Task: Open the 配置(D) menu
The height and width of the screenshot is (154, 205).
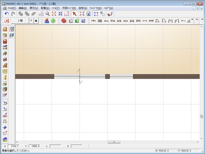Action: pos(45,8)
